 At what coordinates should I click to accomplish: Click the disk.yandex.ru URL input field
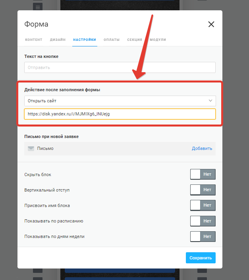coord(120,114)
